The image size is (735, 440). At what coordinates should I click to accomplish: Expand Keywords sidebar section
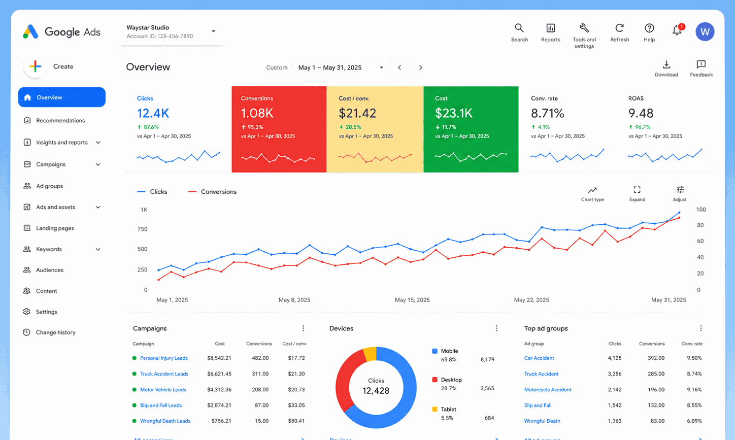[98, 249]
